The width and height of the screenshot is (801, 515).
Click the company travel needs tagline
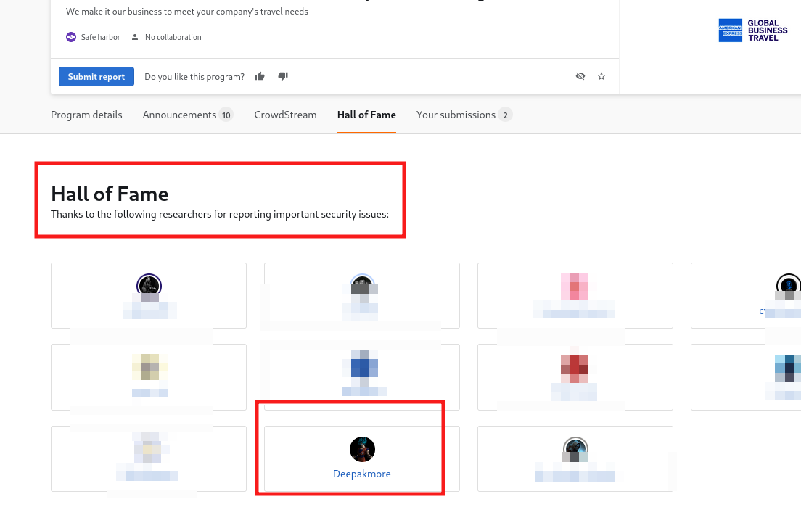tap(187, 11)
